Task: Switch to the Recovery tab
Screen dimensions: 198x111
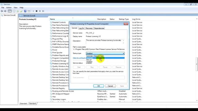Action: click(89, 28)
